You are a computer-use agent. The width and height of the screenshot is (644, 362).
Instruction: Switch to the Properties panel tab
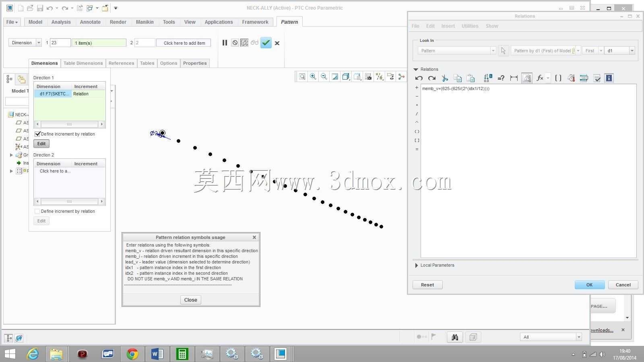(195, 63)
